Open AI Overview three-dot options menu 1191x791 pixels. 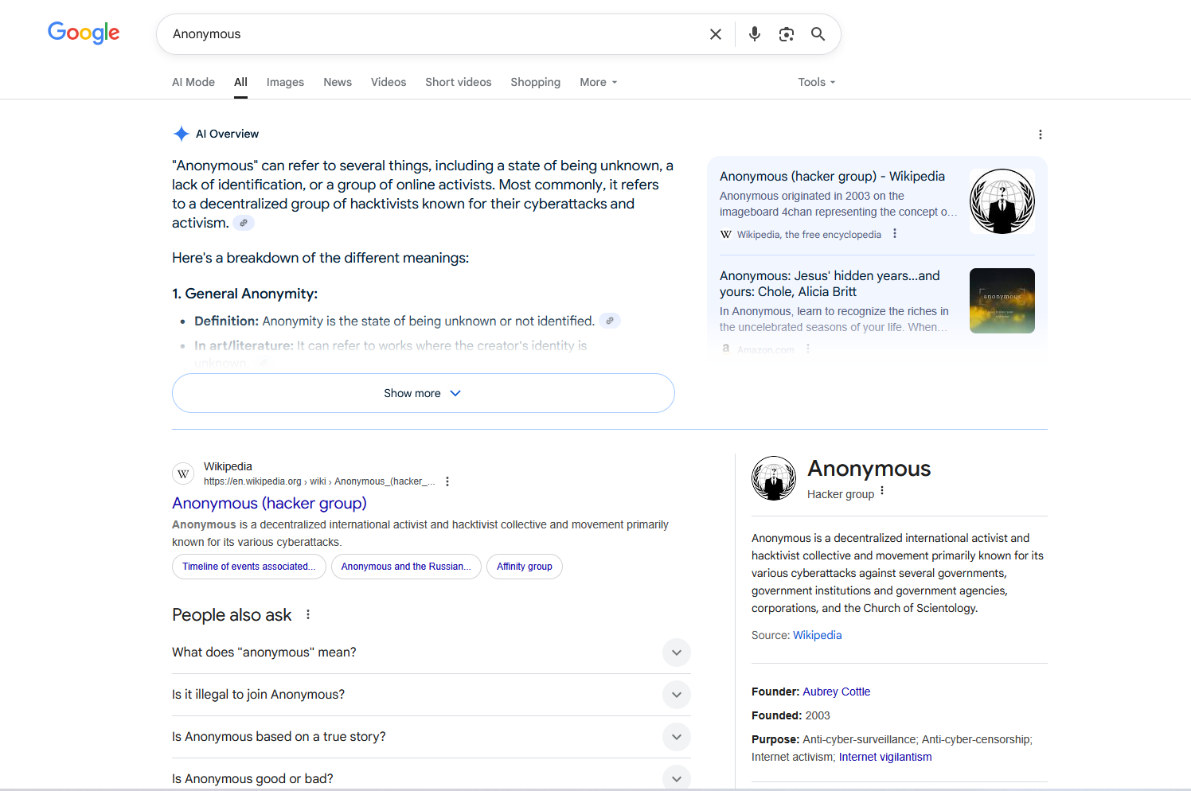click(1041, 134)
